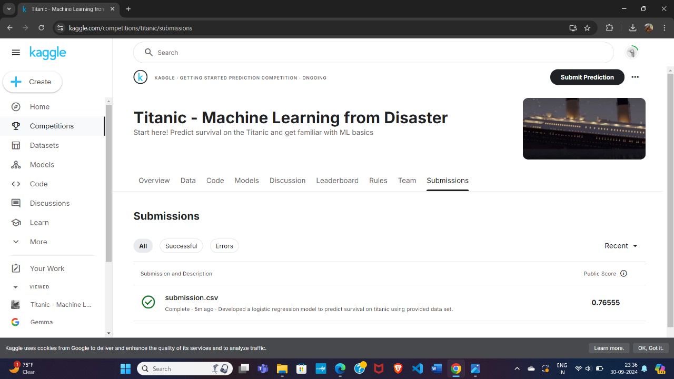This screenshot has height=379, width=674.
Task: Open File Explorer from the taskbar
Action: (282, 368)
